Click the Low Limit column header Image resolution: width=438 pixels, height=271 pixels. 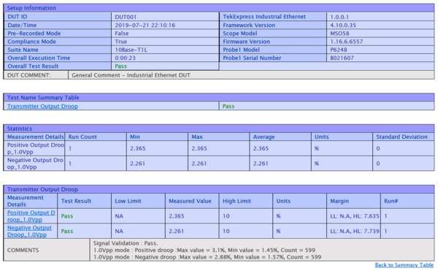[138, 201]
